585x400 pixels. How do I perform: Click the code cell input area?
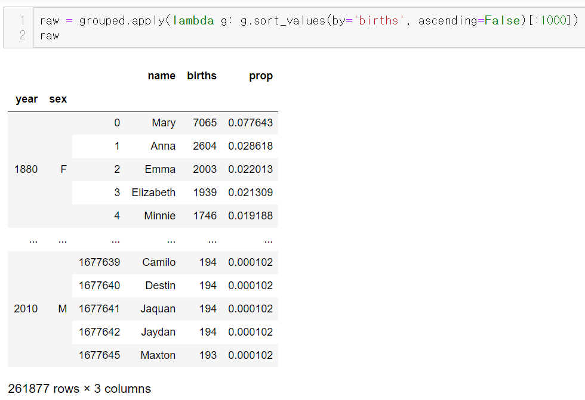pyautogui.click(x=309, y=27)
